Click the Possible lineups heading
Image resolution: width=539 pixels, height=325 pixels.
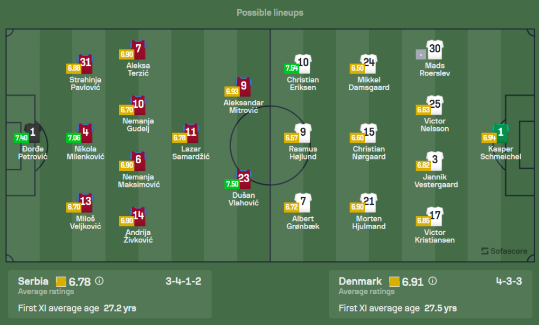(269, 12)
